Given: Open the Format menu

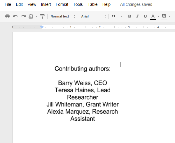Looking at the screenshot, I should [62, 4].
